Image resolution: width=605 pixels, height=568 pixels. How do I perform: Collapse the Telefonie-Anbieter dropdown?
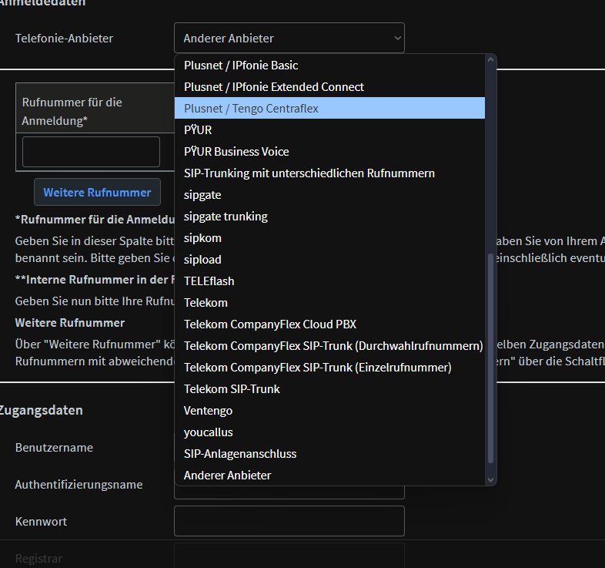289,38
